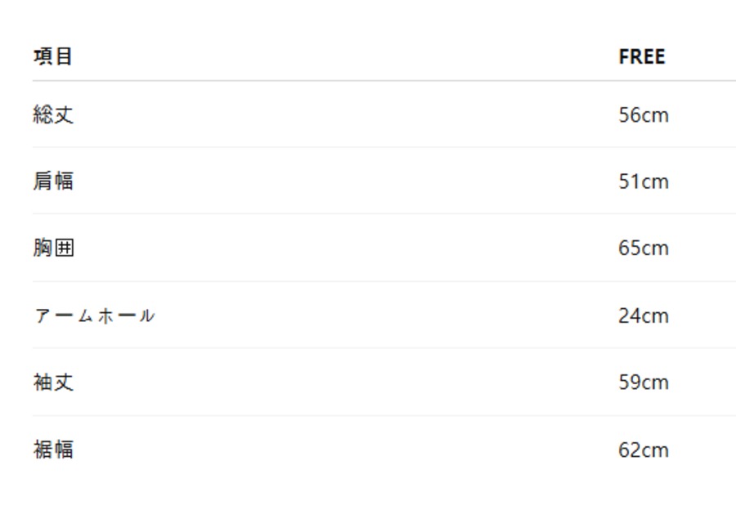Viewport: 736px width, 510px height.
Task: Select the アームホール row label
Action: point(94,315)
